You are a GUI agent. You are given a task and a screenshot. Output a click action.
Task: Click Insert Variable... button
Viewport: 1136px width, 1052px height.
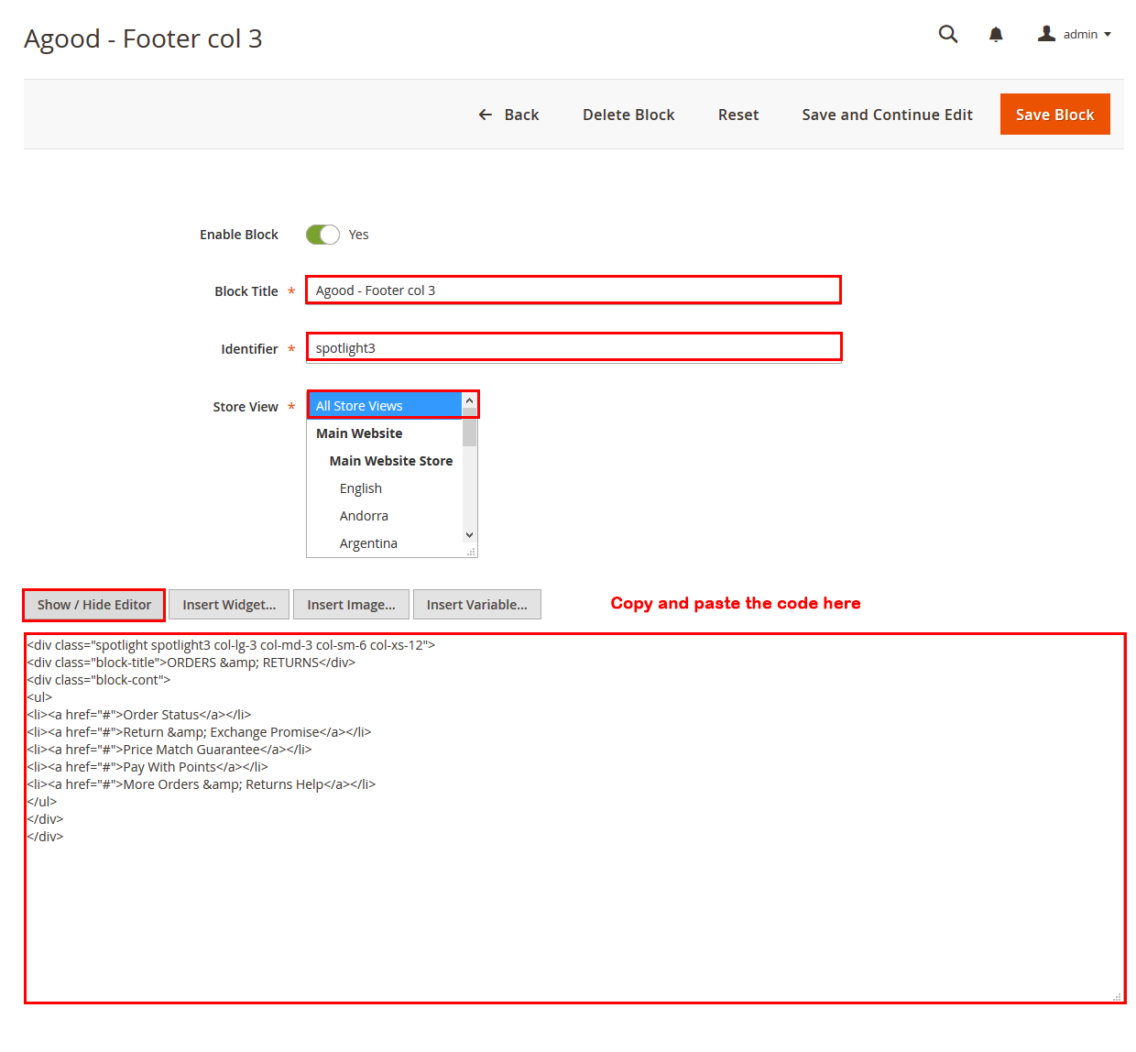pos(477,605)
